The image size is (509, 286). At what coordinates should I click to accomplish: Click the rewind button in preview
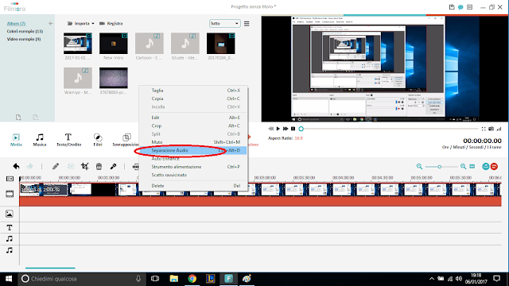click(270, 129)
